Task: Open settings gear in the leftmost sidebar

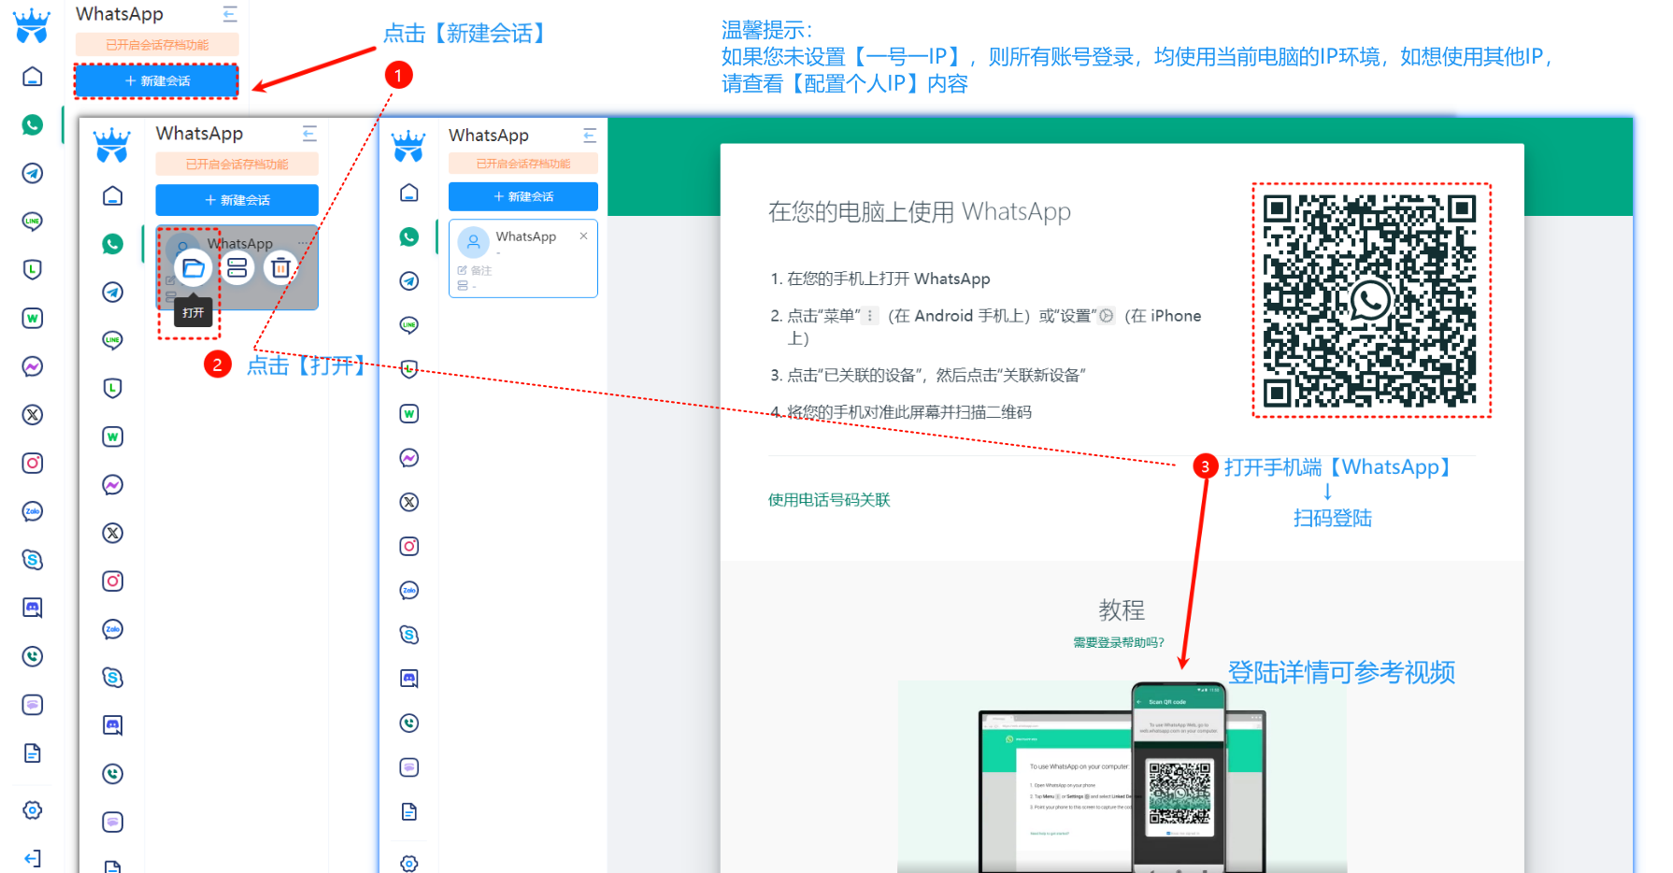Action: (x=33, y=810)
